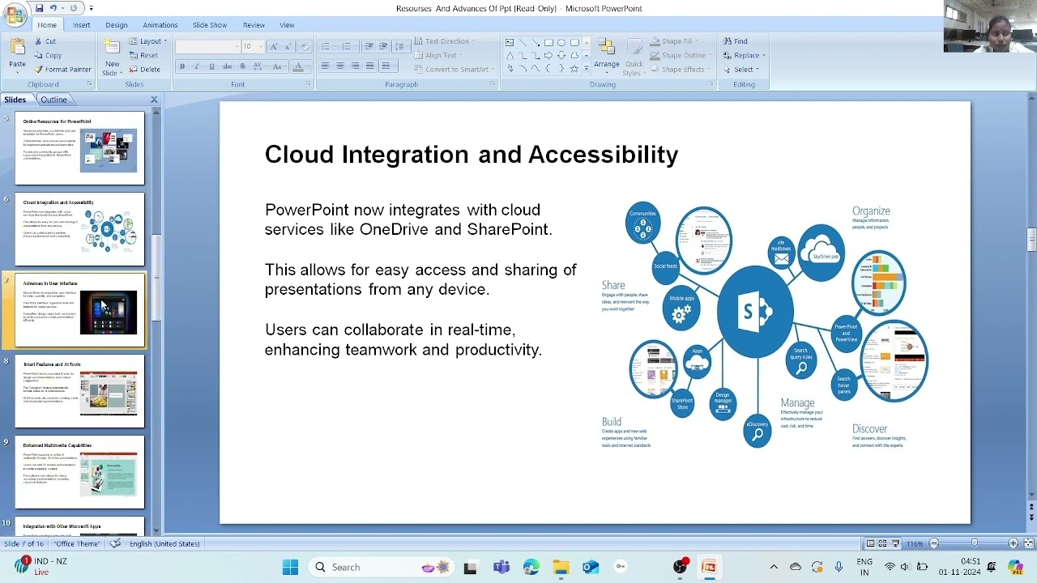Toggle Underline formatting
1037x583 pixels.
click(x=211, y=66)
